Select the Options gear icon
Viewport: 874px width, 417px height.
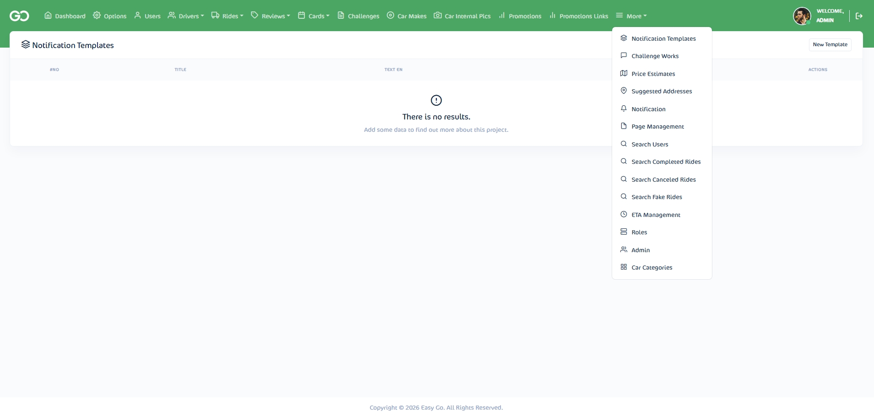[x=97, y=15]
